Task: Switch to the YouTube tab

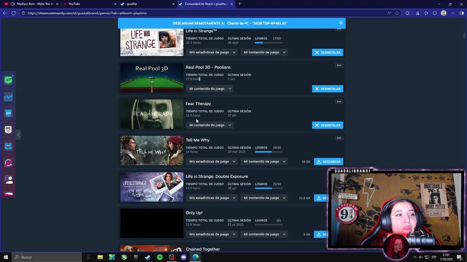Action: point(89,4)
